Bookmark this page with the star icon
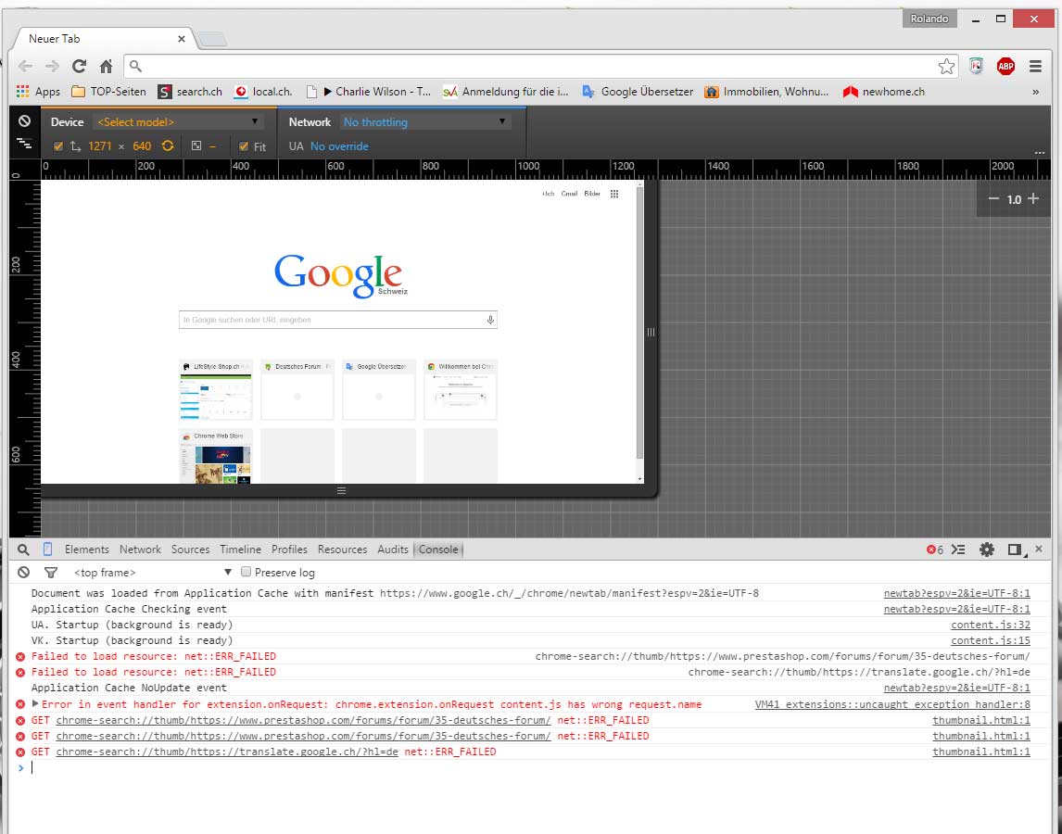This screenshot has height=834, width=1062. pos(946,66)
